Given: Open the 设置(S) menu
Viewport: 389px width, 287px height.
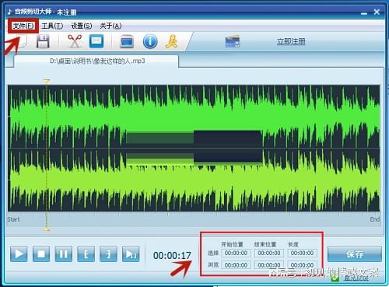Looking at the screenshot, I should [x=82, y=26].
